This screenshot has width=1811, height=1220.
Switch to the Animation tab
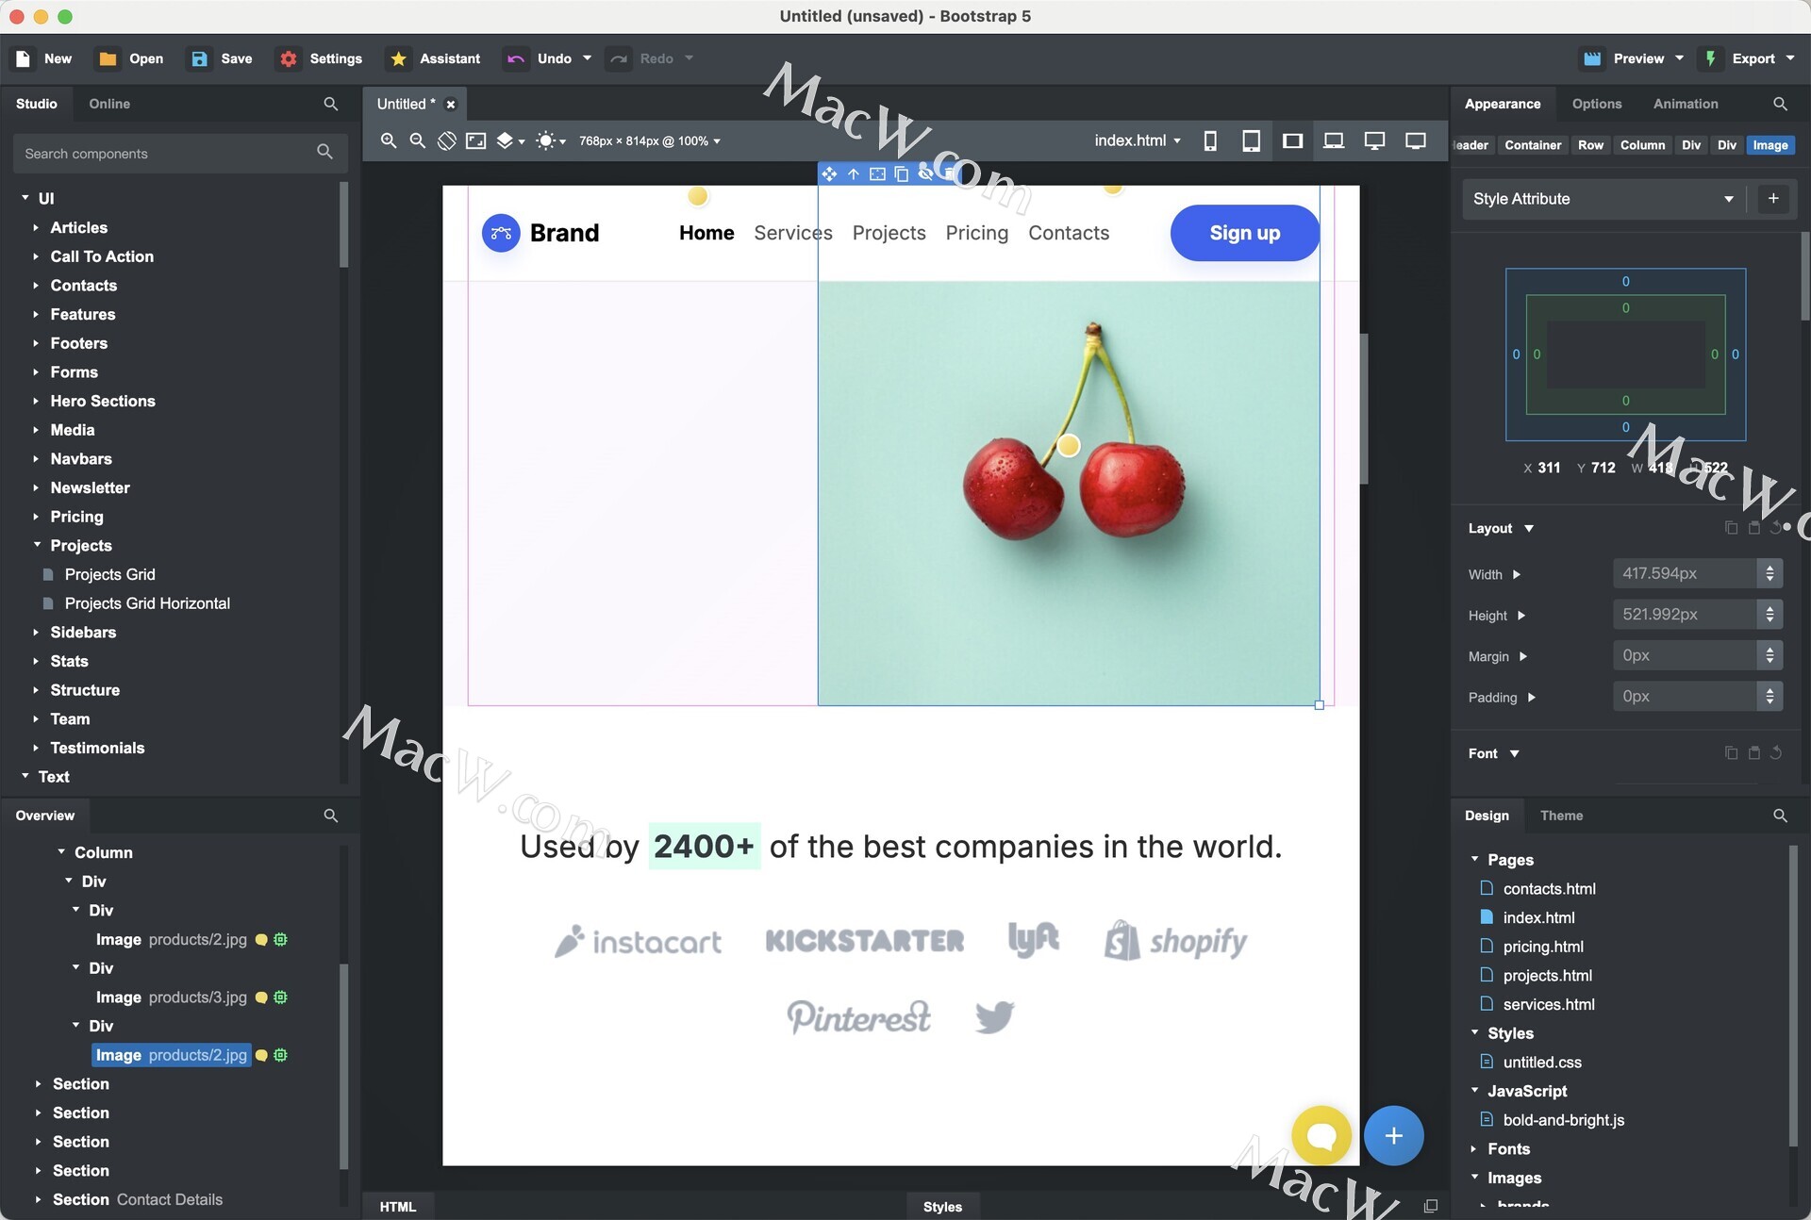pyautogui.click(x=1685, y=104)
